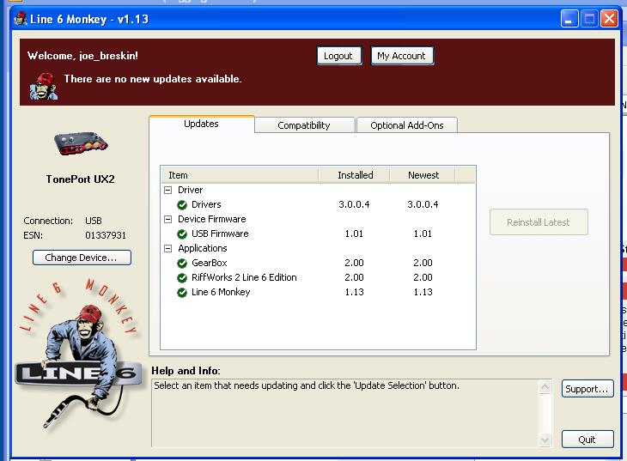Click Change Device button
Screen dimensions: 627x461
(82, 258)
